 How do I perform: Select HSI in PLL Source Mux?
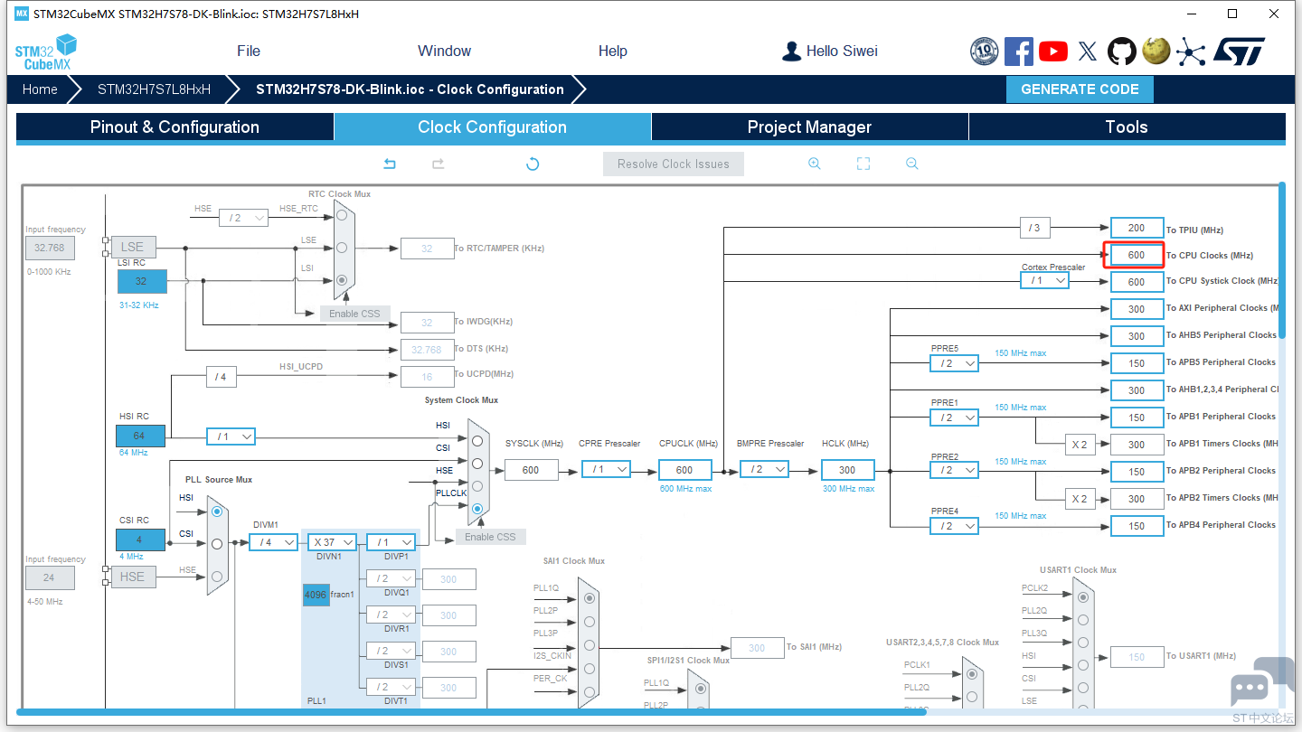pyautogui.click(x=216, y=511)
